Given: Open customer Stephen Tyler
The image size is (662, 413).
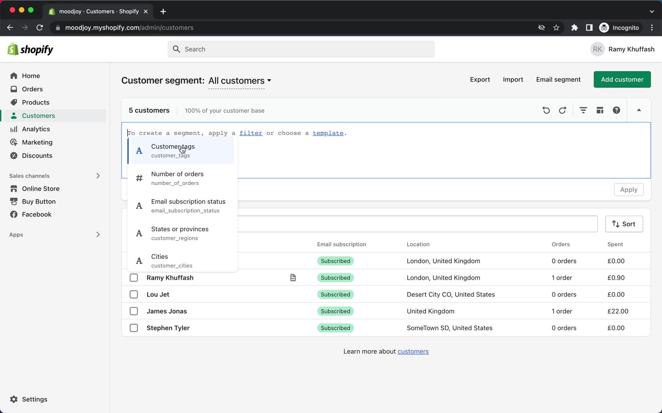Looking at the screenshot, I should click(168, 328).
